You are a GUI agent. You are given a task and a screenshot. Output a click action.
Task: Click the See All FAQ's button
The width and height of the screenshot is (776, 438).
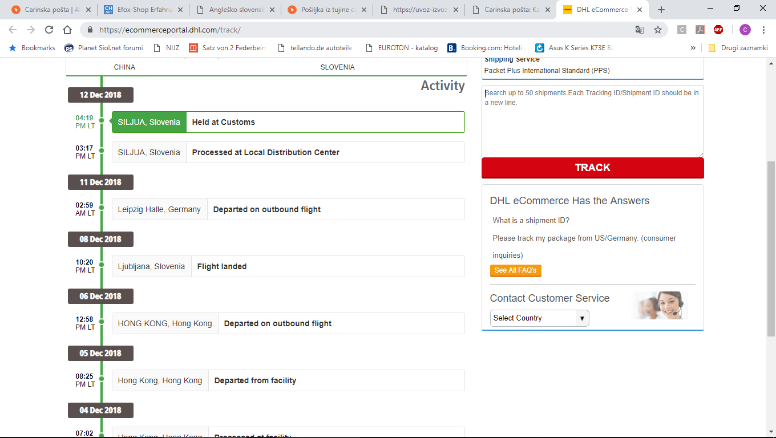(x=515, y=270)
